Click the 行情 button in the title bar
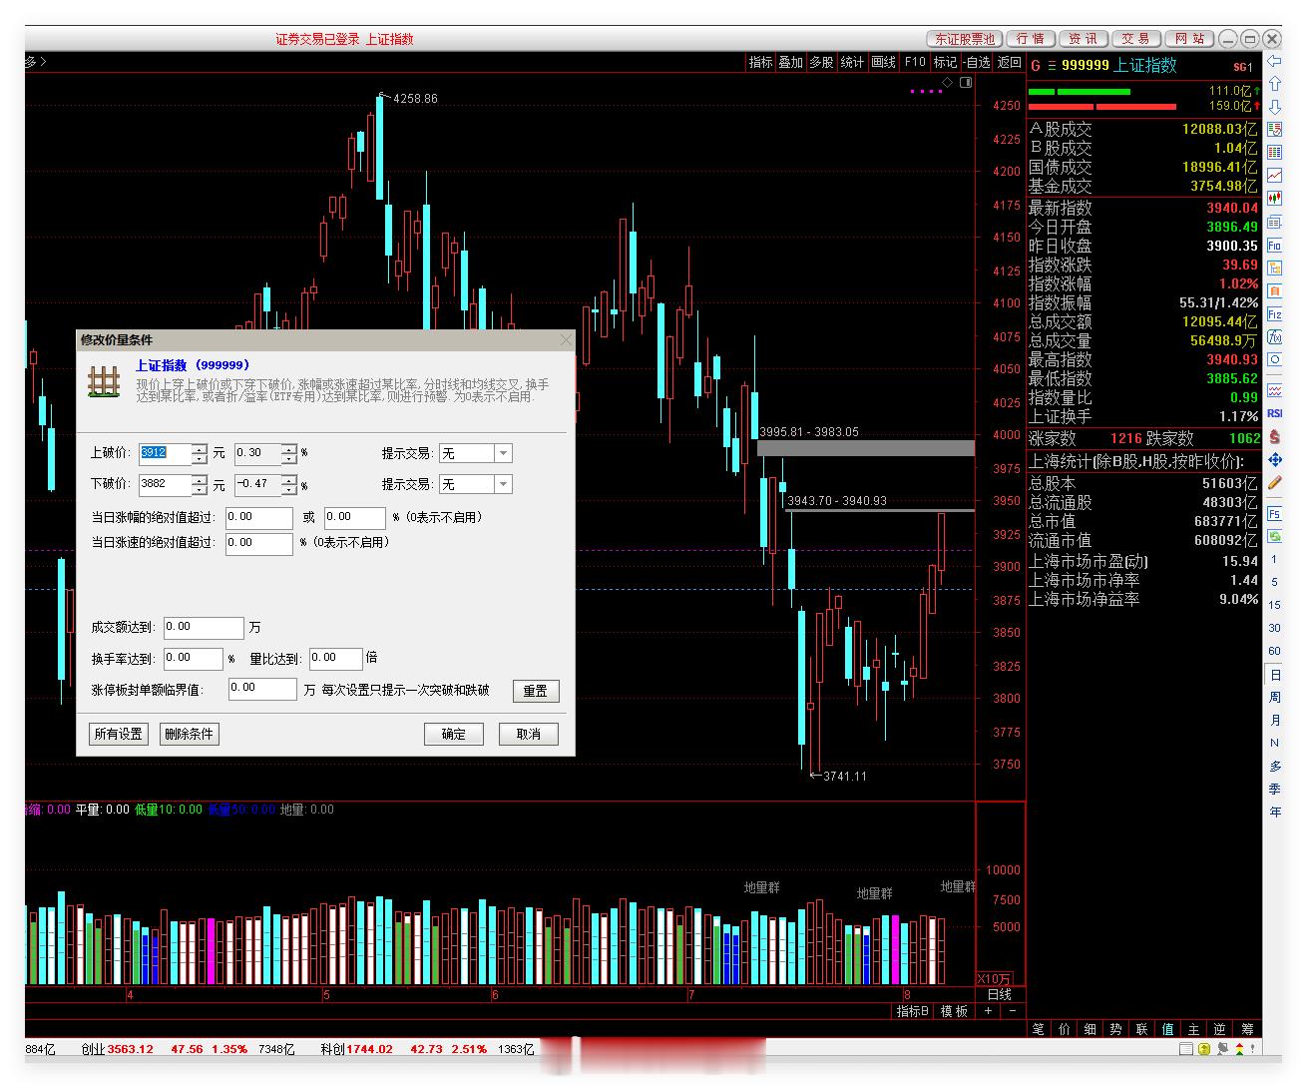Image resolution: width=1307 pixels, height=1088 pixels. click(x=1031, y=39)
